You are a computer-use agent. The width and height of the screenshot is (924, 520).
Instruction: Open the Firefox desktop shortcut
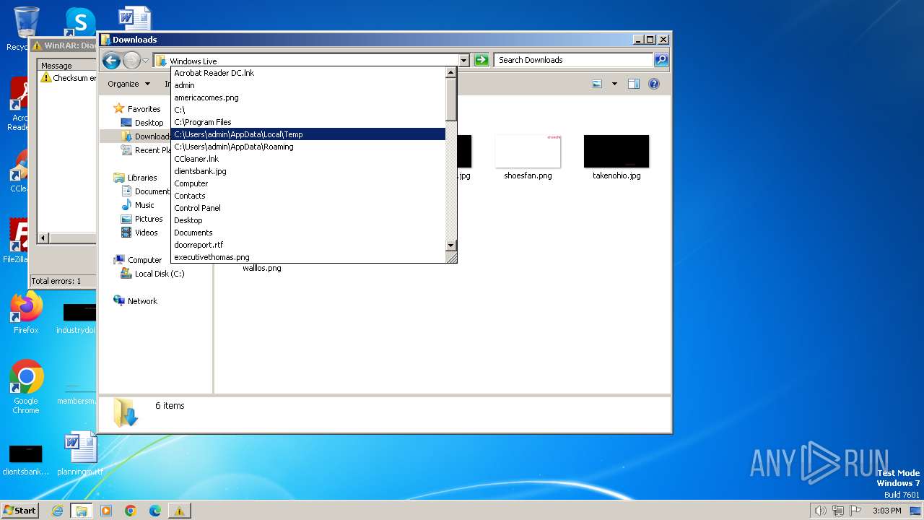[26, 313]
